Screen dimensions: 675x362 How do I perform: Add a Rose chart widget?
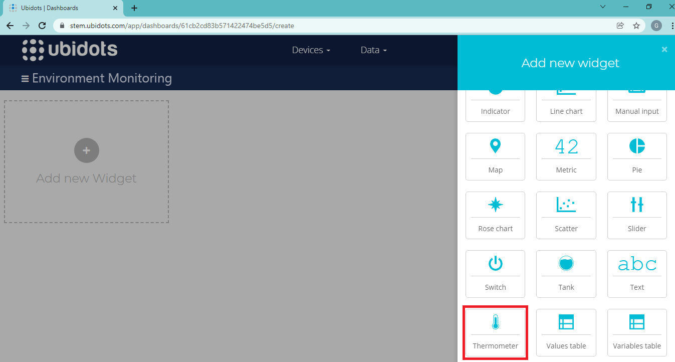495,215
